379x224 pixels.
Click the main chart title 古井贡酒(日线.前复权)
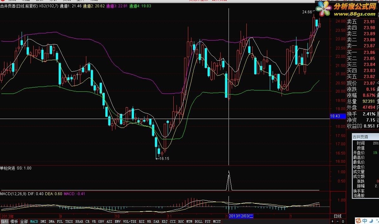[x=19, y=6]
